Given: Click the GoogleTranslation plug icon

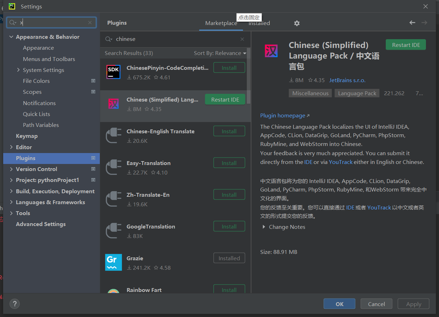Looking at the screenshot, I should tap(114, 231).
